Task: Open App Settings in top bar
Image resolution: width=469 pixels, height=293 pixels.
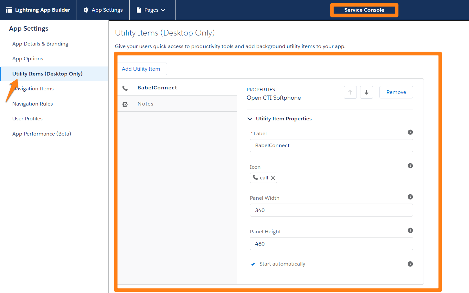Action: pyautogui.click(x=103, y=10)
